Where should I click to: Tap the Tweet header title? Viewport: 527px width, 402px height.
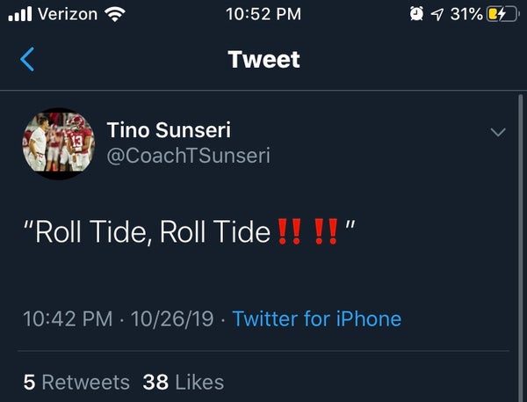pos(263,60)
